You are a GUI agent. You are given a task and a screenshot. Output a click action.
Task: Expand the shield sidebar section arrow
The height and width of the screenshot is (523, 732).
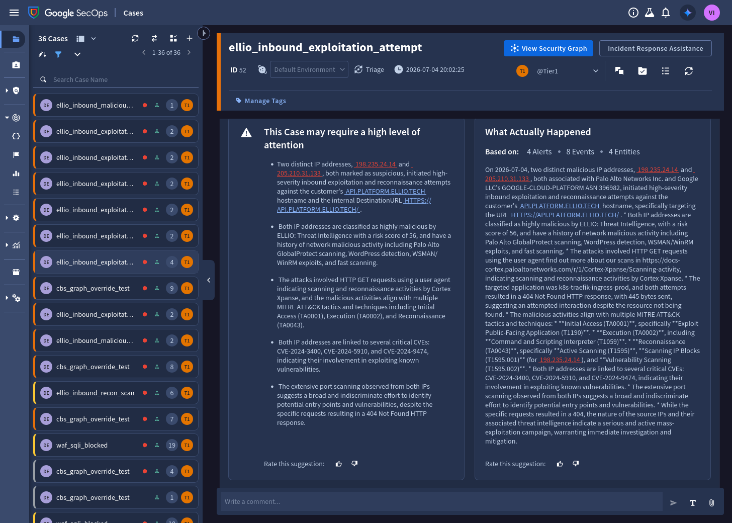click(x=7, y=91)
